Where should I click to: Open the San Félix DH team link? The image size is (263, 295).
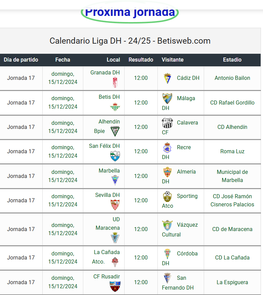pyautogui.click(x=104, y=146)
